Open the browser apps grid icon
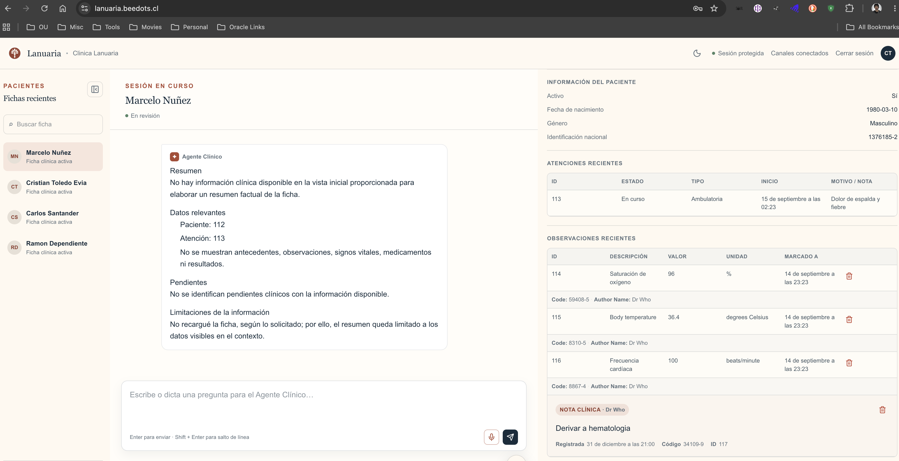The width and height of the screenshot is (899, 461). [6, 27]
